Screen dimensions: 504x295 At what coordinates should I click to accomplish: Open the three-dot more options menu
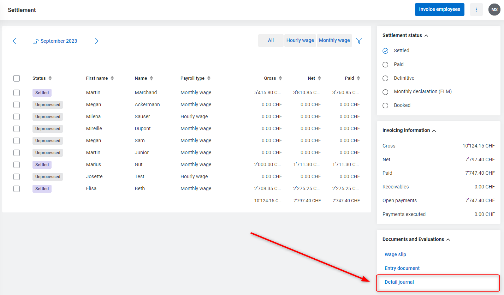pyautogui.click(x=476, y=10)
